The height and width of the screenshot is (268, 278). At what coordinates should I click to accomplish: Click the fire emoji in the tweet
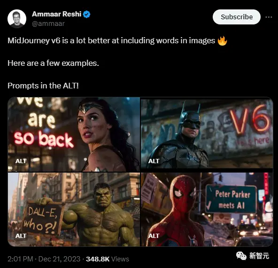(x=222, y=41)
